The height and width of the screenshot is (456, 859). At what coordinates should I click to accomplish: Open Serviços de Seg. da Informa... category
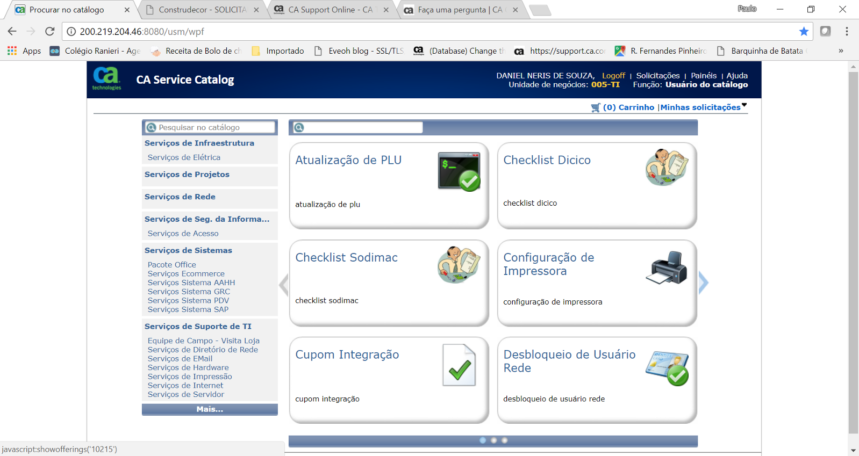point(207,219)
